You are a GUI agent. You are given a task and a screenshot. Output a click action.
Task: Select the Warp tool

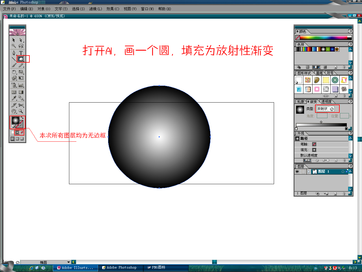tap(14, 78)
